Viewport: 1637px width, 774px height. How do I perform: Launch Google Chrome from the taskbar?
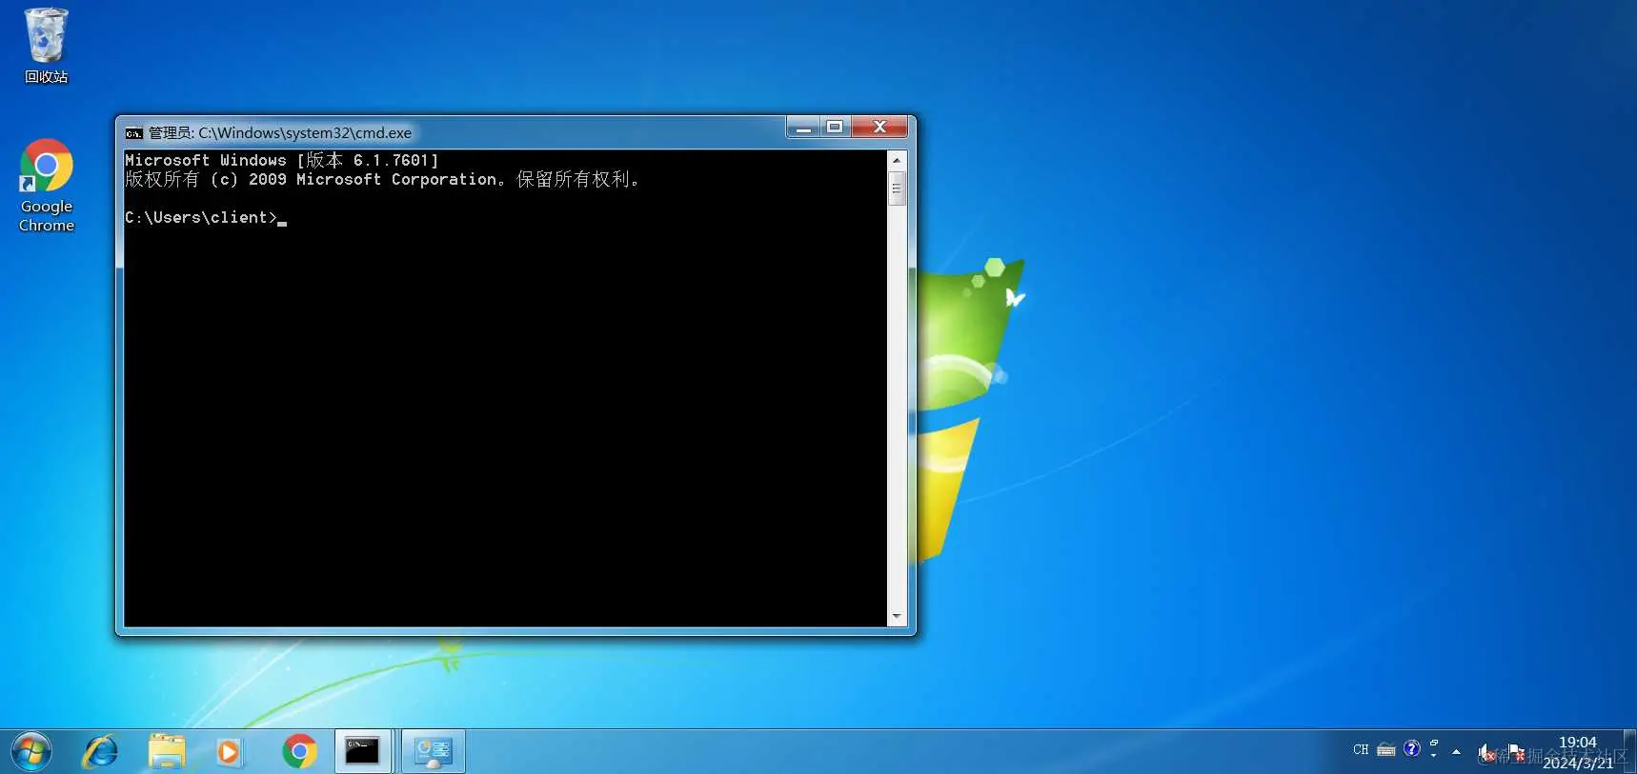(x=299, y=752)
